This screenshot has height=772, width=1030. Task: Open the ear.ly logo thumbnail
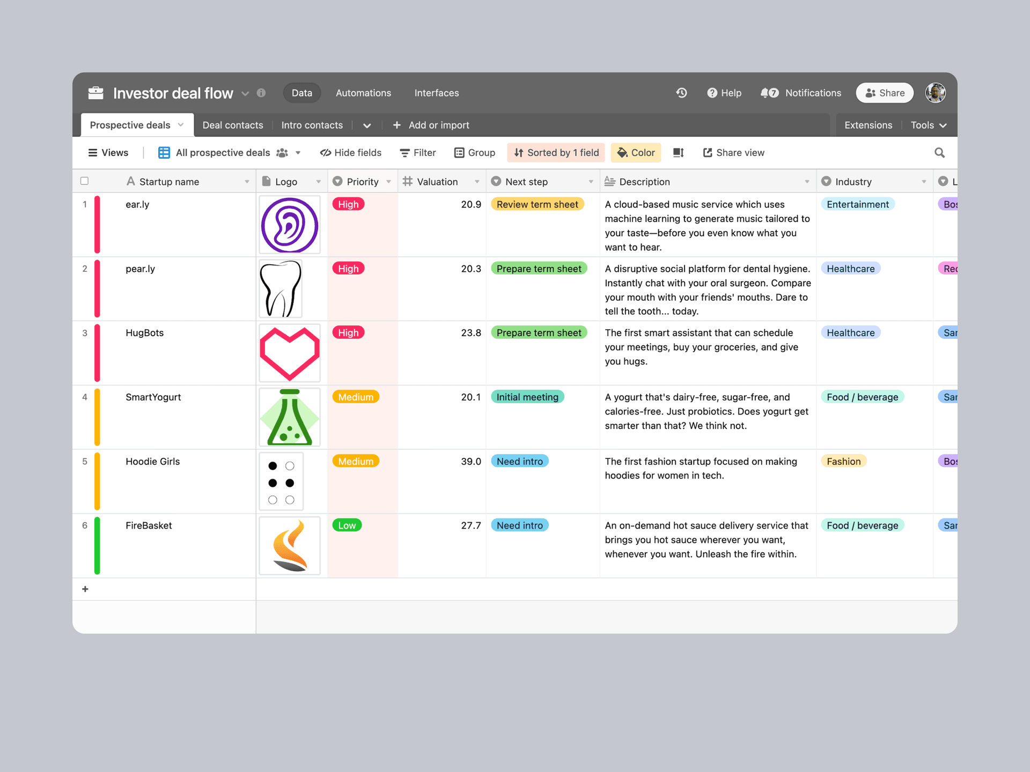290,225
